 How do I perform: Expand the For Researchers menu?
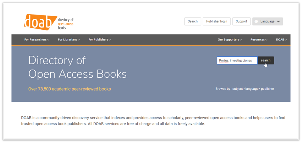(x=37, y=40)
